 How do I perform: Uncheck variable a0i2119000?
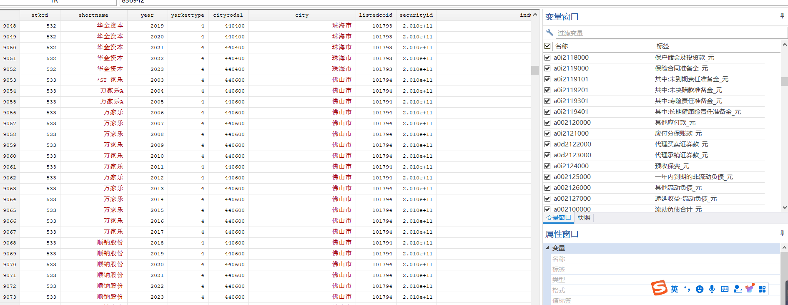click(547, 68)
